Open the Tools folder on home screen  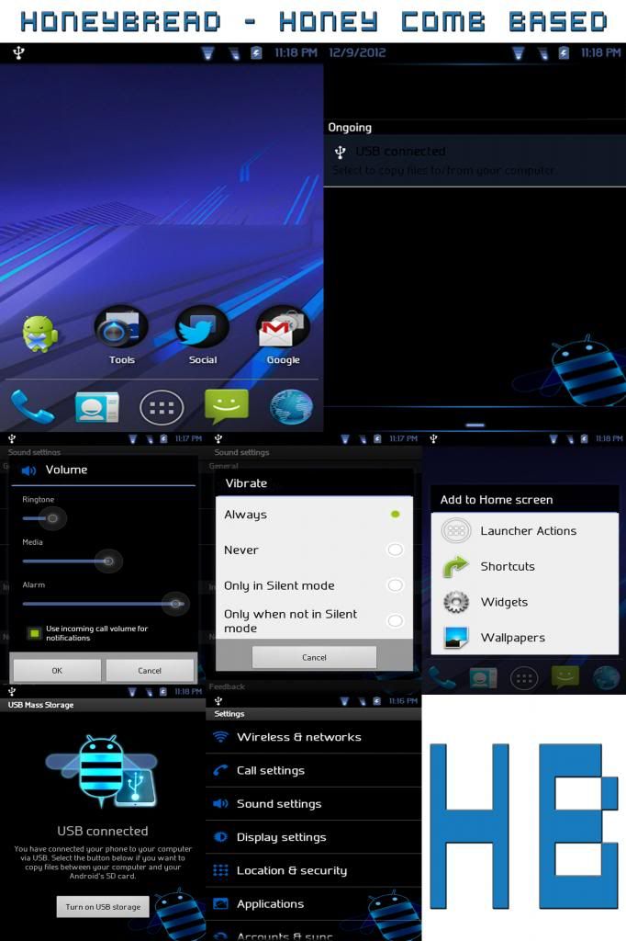tap(121, 333)
